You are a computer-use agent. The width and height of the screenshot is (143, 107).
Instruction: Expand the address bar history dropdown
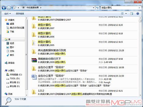[94, 8]
